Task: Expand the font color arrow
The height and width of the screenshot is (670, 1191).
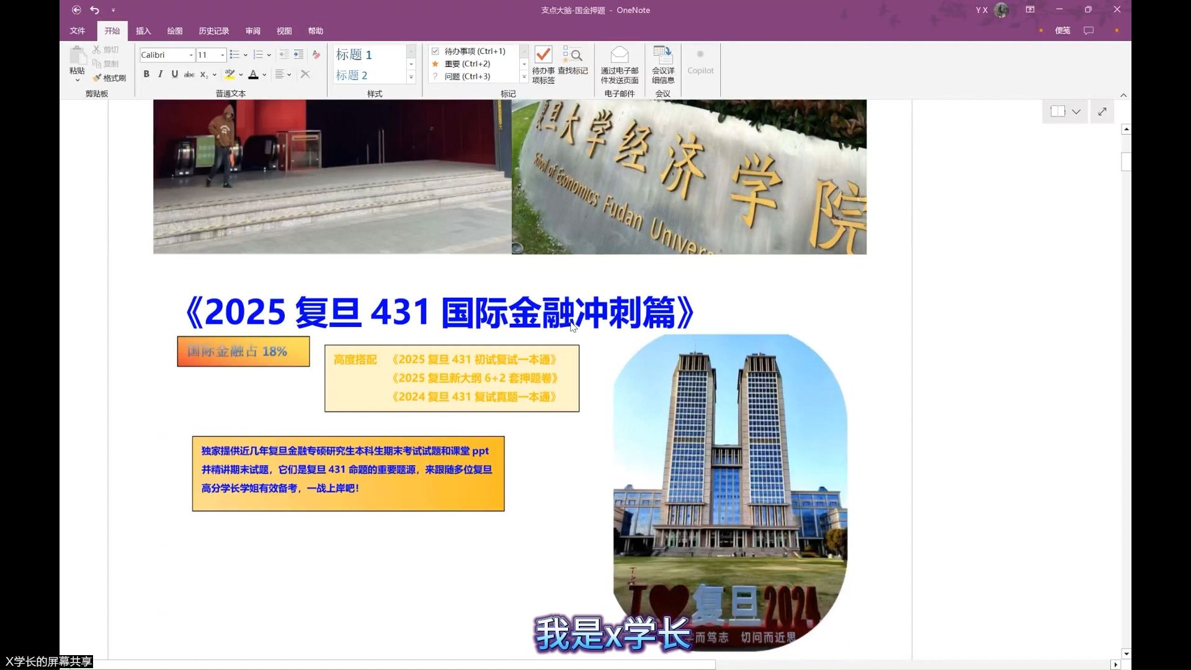Action: click(264, 75)
